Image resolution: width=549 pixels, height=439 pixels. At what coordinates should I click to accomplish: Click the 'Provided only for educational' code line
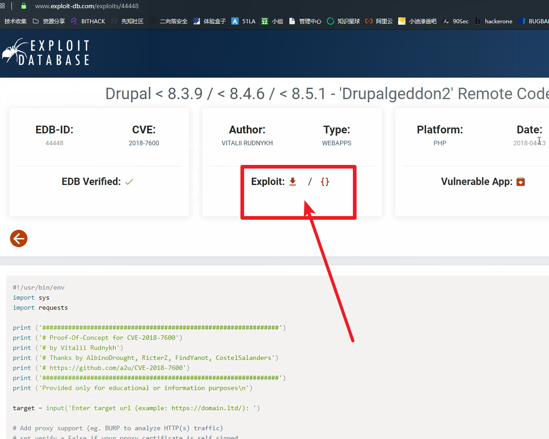pos(133,388)
